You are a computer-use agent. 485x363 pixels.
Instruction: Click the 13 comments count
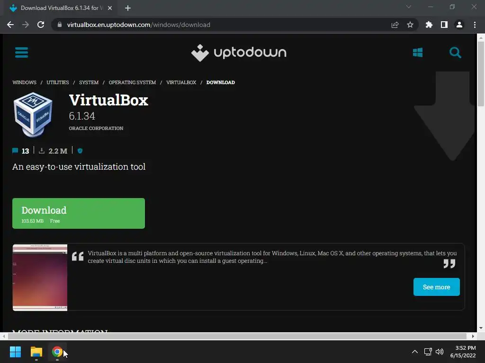[x=26, y=151]
